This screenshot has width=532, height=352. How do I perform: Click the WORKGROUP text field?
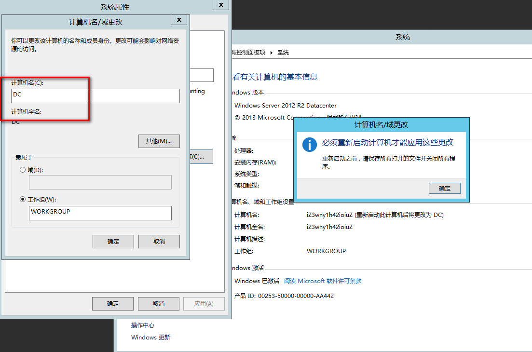[x=100, y=213]
